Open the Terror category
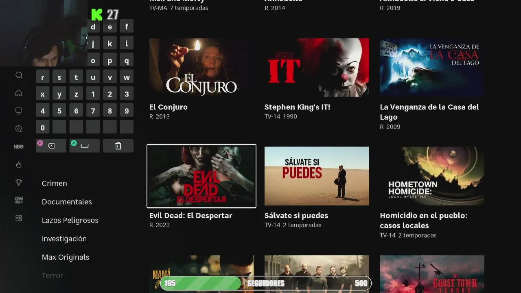The width and height of the screenshot is (521, 293). (53, 276)
